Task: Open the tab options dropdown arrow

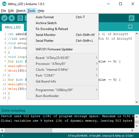Action: [130, 27]
